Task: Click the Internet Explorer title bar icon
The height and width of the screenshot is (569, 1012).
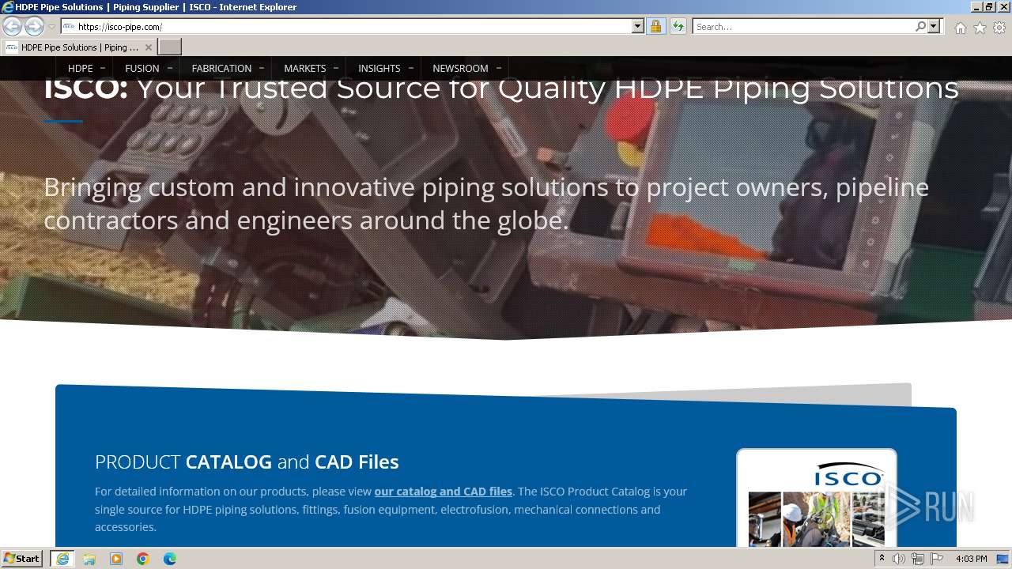Action: coord(8,7)
